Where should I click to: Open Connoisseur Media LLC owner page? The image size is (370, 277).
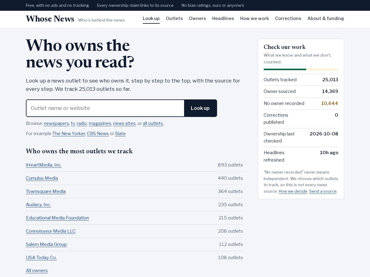coord(51,231)
